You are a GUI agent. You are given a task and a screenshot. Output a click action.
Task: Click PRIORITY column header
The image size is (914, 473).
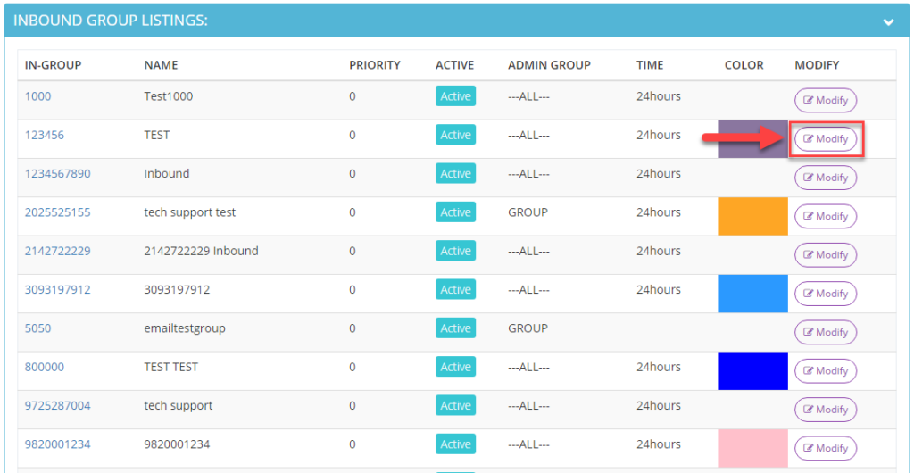coord(375,65)
